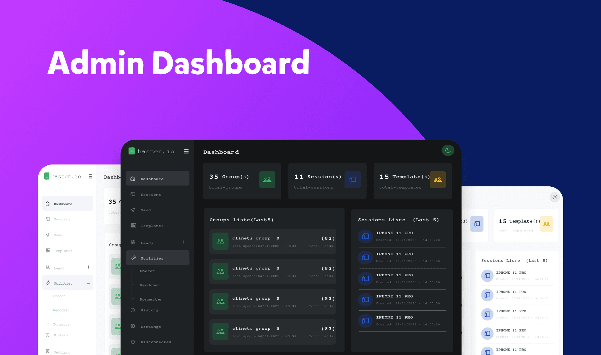Open the 11 Session(s) total-sessions card
The image size is (601, 355).
click(327, 181)
